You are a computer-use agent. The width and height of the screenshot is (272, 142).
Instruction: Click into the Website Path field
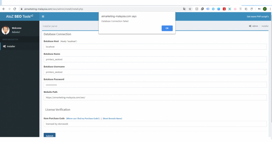click(x=155, y=97)
